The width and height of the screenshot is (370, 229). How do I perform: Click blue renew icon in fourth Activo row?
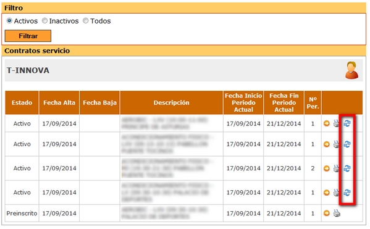347,193
